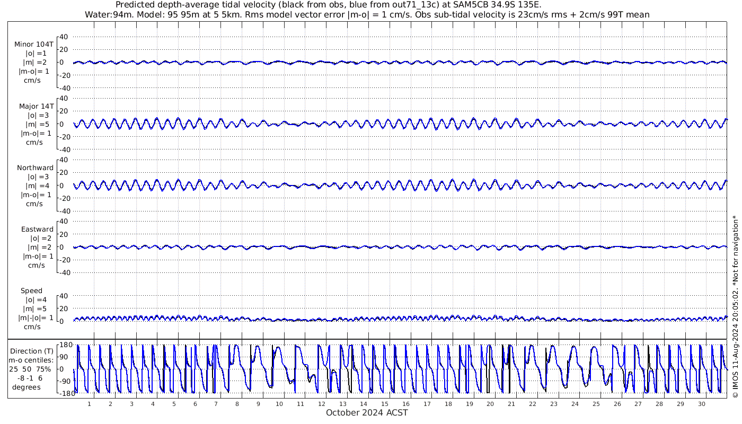Select the "20" tick on the Northward axis

coord(64,173)
